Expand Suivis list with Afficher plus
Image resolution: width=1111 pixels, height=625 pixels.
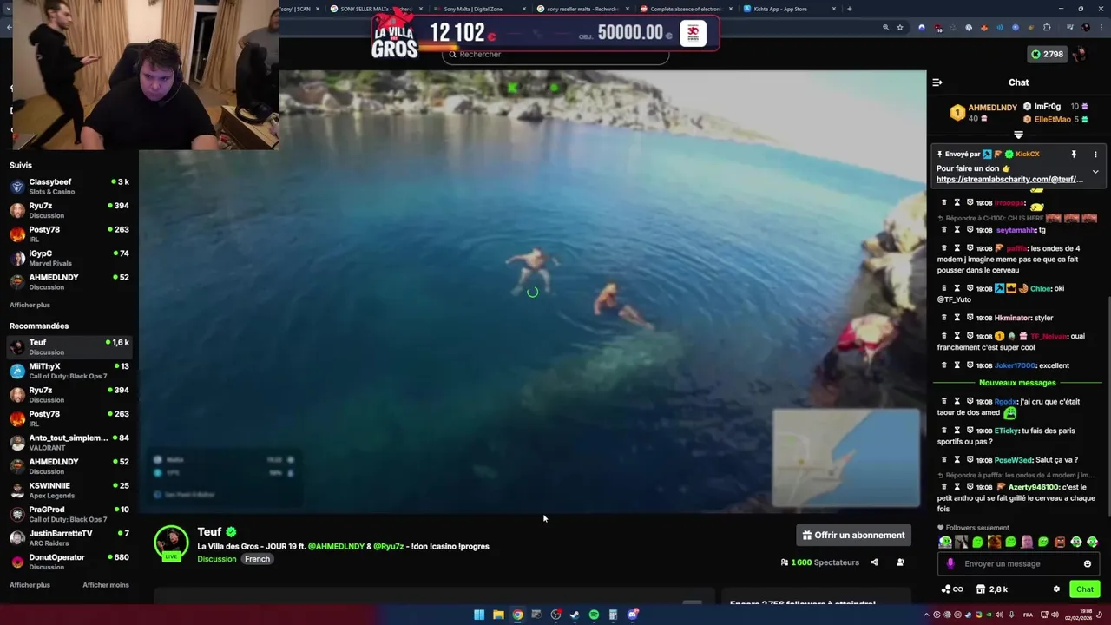30,305
